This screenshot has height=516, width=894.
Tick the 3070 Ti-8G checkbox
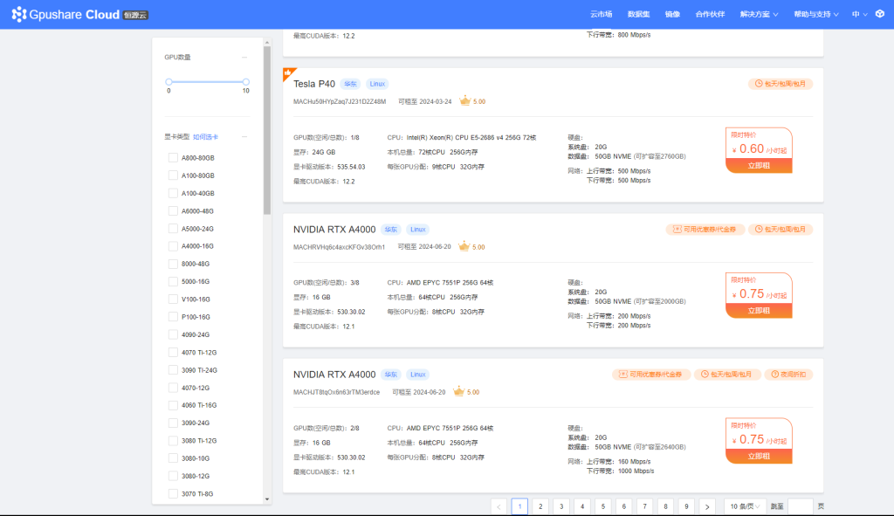(x=173, y=494)
